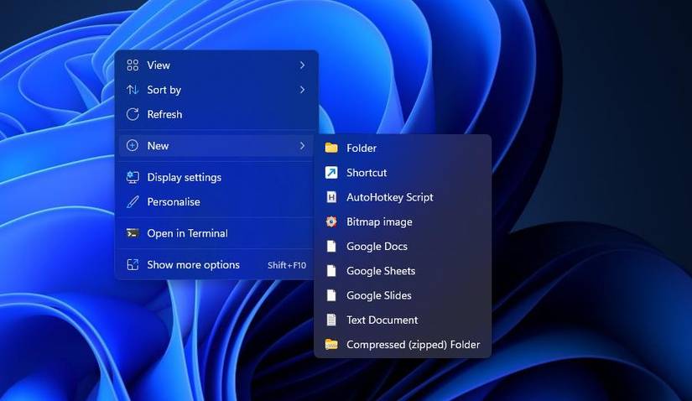The image size is (692, 401).
Task: Click the Text Document page icon
Action: [331, 320]
